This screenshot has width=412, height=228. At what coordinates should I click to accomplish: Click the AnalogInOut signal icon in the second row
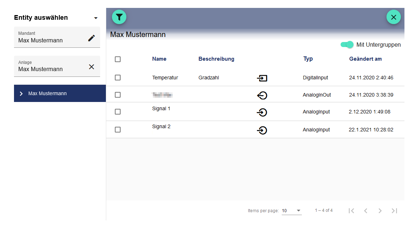point(262,96)
